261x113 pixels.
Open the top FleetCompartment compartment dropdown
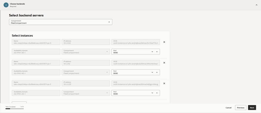click(x=60, y=22)
